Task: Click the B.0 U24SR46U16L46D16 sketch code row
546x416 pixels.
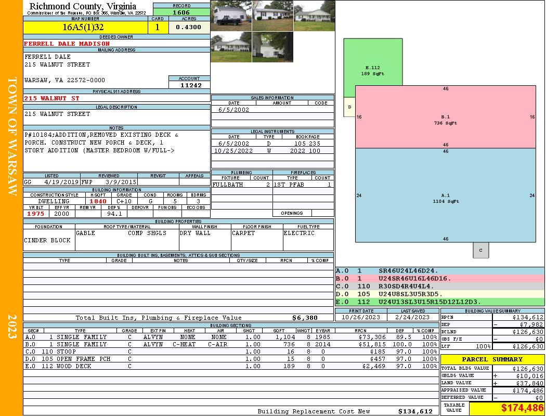Action: click(x=440, y=279)
